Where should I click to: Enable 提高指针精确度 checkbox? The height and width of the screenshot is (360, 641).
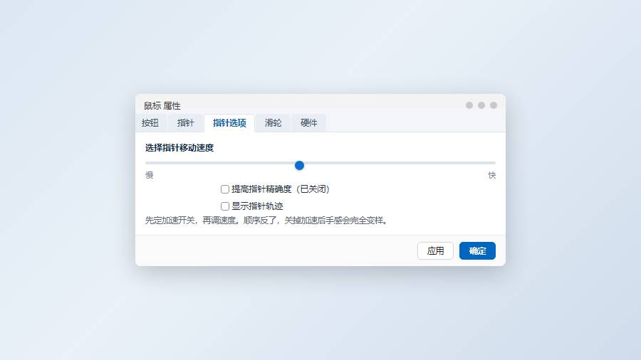pyautogui.click(x=225, y=189)
